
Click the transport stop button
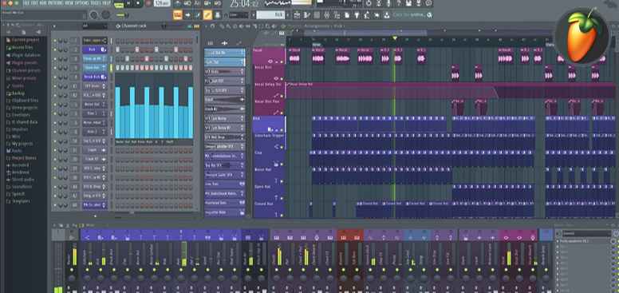[x=138, y=3]
